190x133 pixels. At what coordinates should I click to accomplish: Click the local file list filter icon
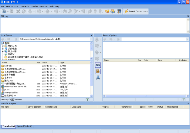click(x=87, y=99)
